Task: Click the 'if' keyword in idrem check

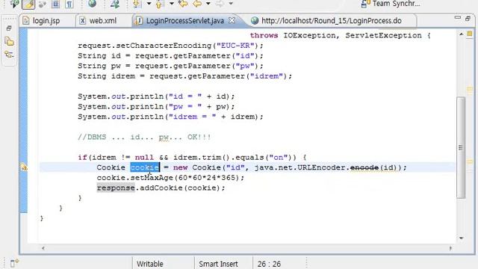Action: 82,158
